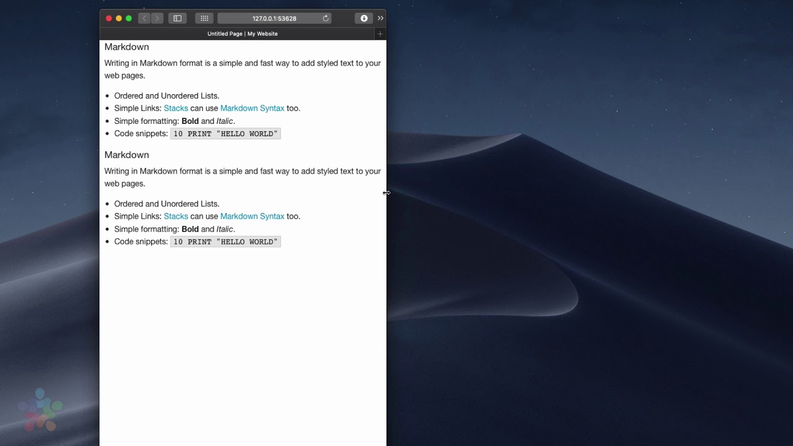Expand the toolbar overflow chevrons

coord(380,19)
